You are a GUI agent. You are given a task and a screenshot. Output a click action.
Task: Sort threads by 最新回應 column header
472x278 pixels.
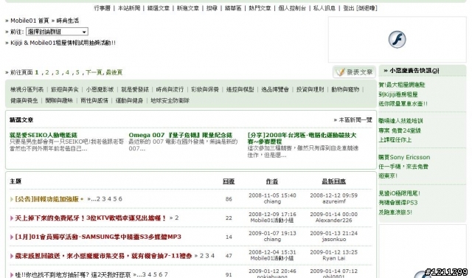334,181
